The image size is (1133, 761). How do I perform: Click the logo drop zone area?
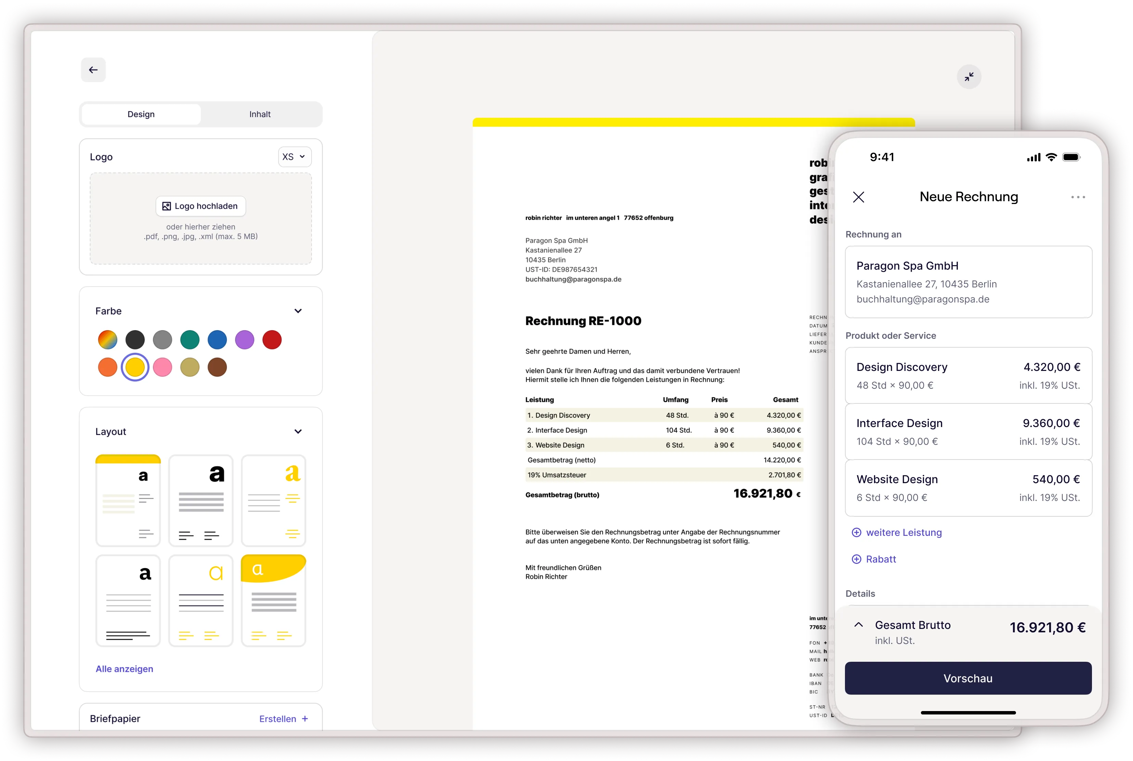pos(200,218)
